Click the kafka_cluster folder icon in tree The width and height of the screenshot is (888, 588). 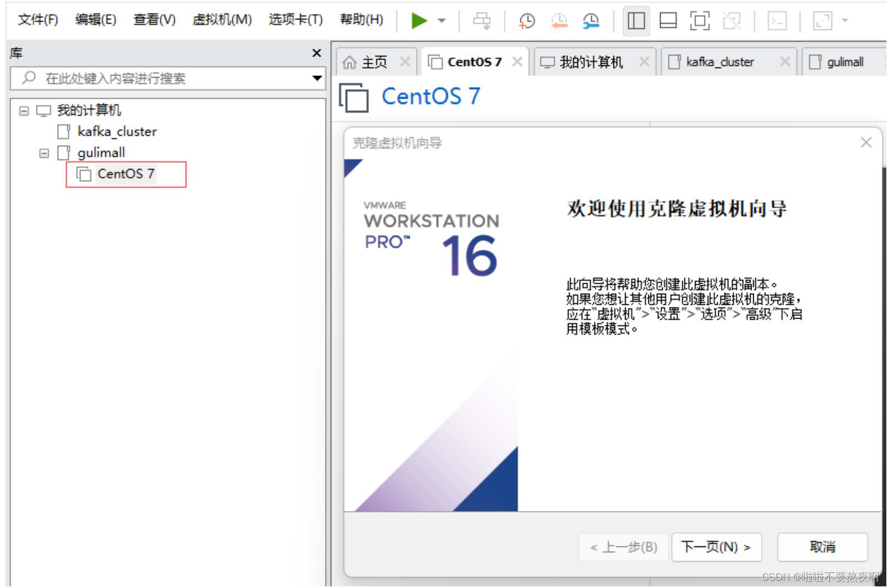pos(64,131)
